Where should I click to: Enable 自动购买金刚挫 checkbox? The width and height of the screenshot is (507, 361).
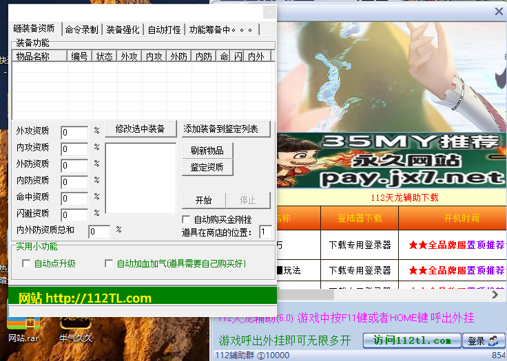coord(186,219)
